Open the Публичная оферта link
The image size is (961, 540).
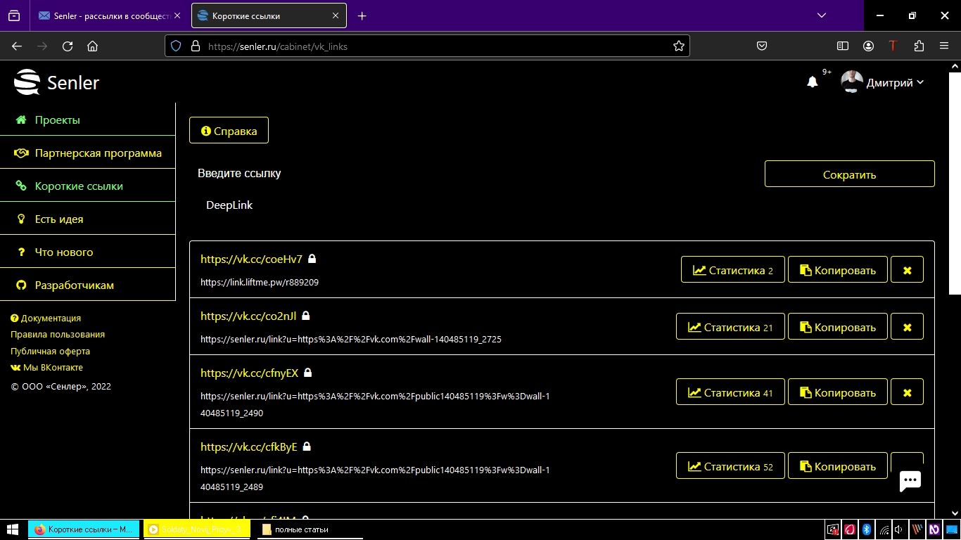(50, 351)
